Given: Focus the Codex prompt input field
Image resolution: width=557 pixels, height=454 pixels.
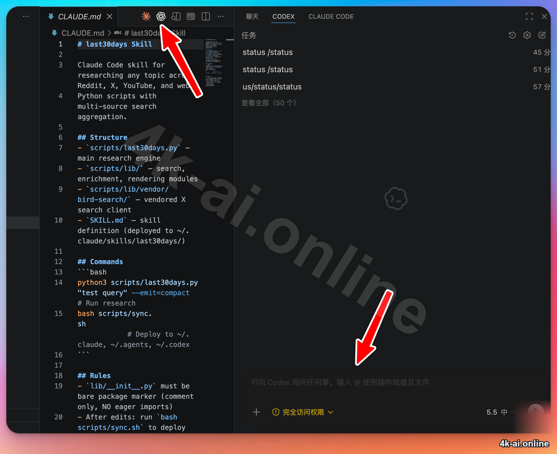Looking at the screenshot, I should click(396, 382).
